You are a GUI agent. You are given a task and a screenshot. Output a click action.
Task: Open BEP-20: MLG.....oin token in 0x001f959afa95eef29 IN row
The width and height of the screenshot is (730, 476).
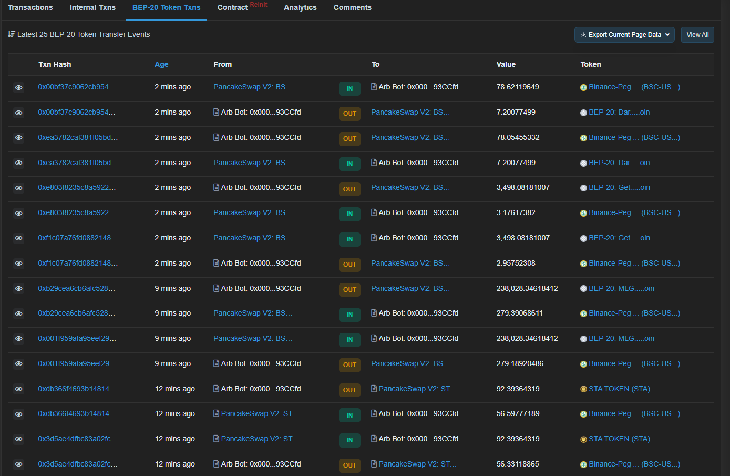coord(621,338)
